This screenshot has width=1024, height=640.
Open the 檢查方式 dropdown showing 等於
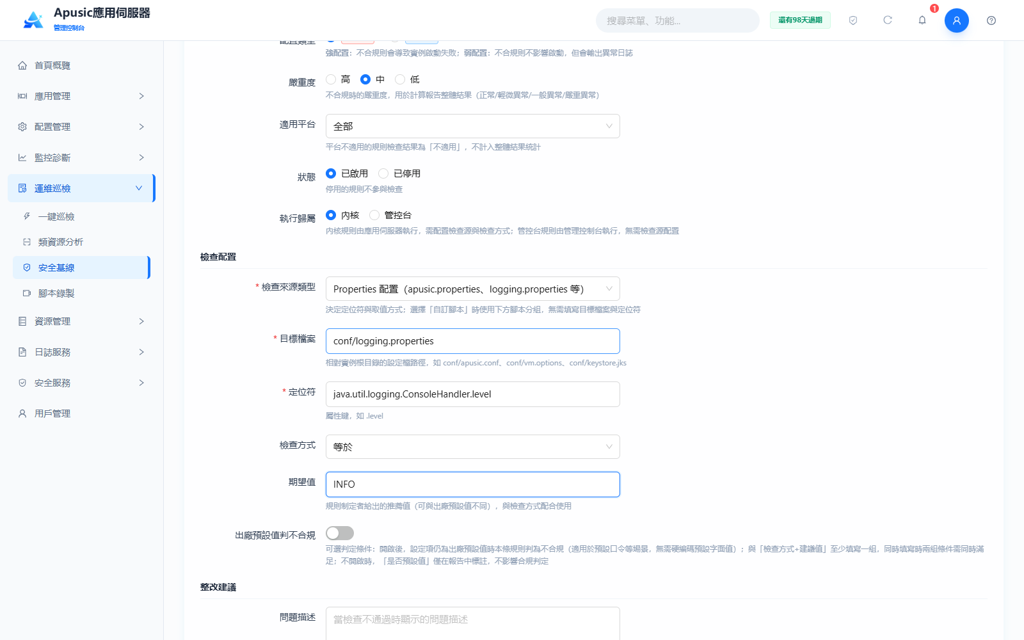pyautogui.click(x=473, y=447)
